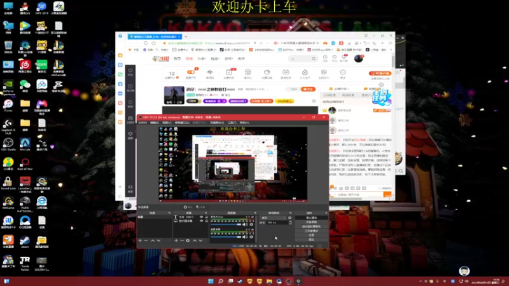Open the OBS 工具 menu
The image size is (509, 286).
click(232, 123)
